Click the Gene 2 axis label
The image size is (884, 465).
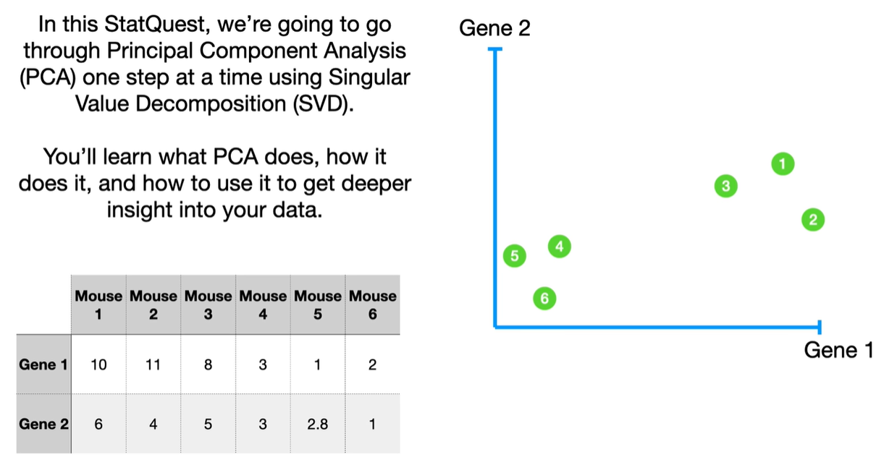[x=495, y=29]
